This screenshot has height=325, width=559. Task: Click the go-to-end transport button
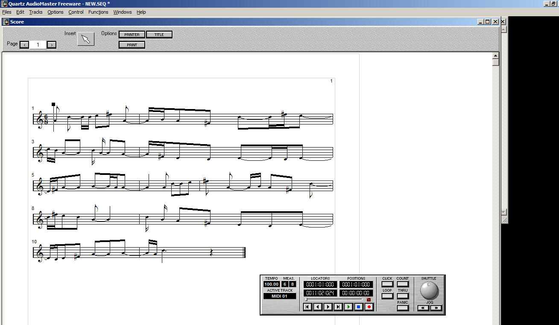338,307
